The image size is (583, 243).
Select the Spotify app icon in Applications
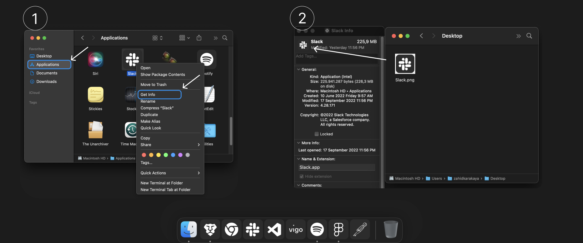pos(207,60)
